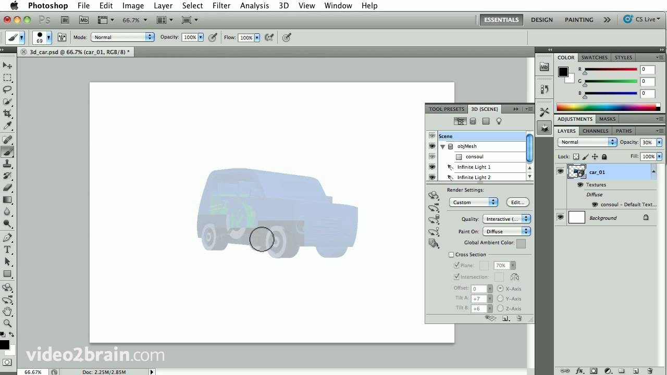The image size is (667, 375).
Task: Enable the Cross Section checkbox
Action: click(451, 255)
